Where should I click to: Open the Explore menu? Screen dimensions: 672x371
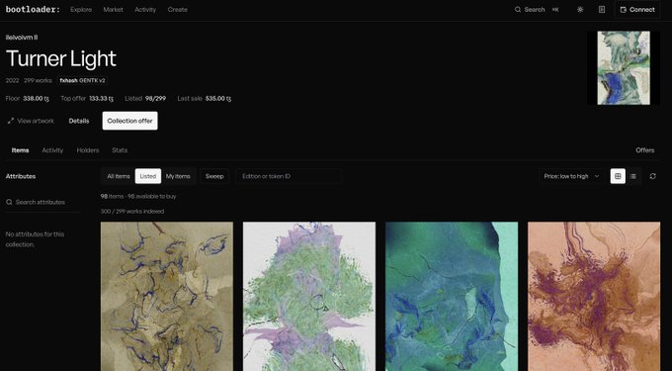click(81, 10)
